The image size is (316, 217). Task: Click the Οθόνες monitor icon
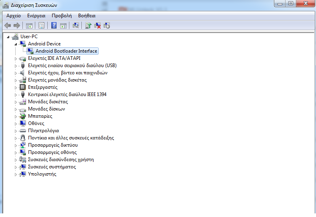(23, 123)
